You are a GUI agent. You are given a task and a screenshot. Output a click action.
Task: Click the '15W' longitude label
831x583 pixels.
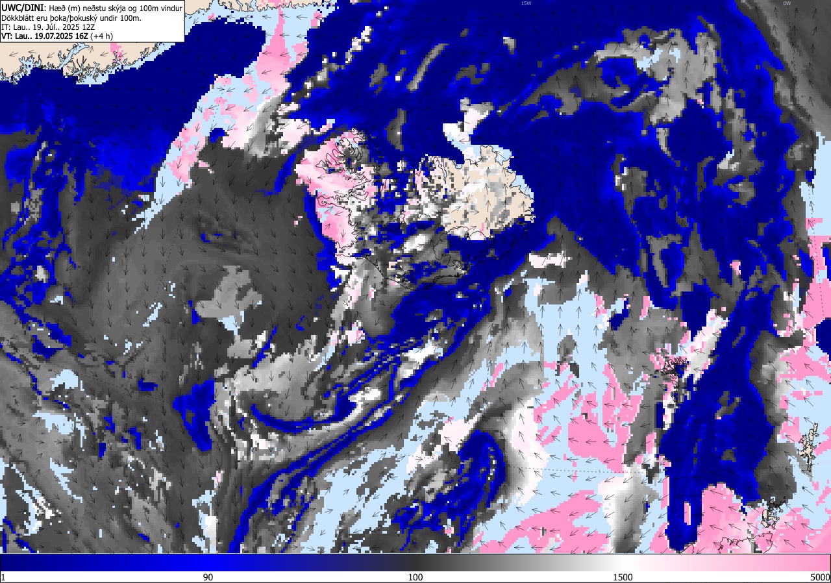click(526, 3)
